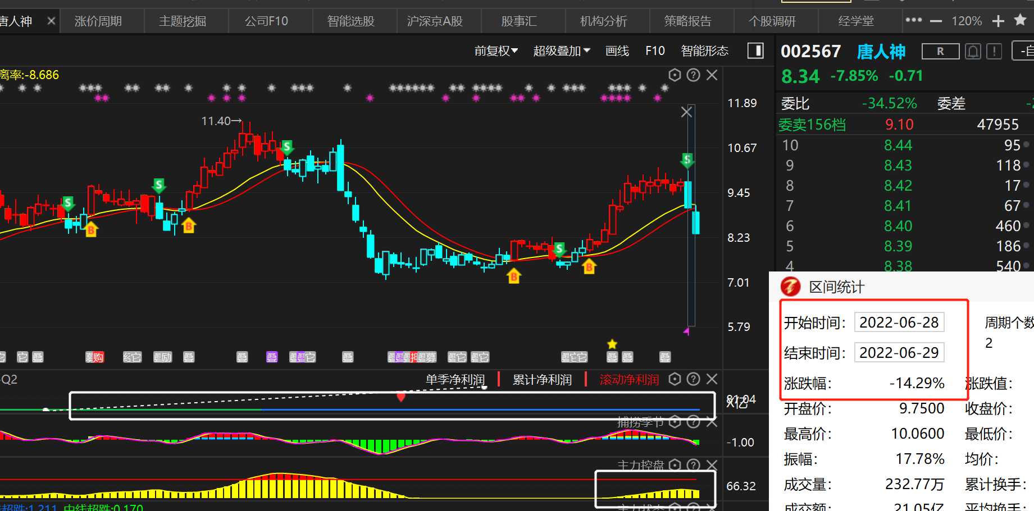Click the bell alert icon
This screenshot has height=511, width=1034.
point(973,52)
